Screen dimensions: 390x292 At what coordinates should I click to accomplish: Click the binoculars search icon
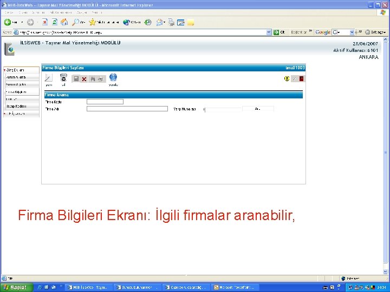pos(93,79)
